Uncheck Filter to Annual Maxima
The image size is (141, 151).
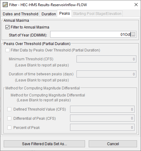[x=7, y=27]
